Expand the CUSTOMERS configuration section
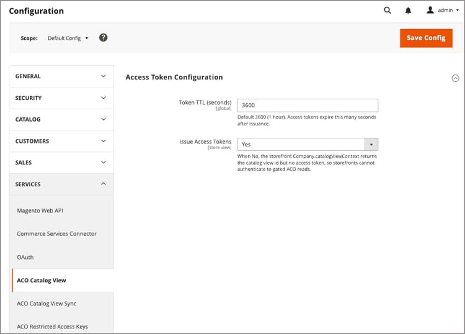 (61, 141)
